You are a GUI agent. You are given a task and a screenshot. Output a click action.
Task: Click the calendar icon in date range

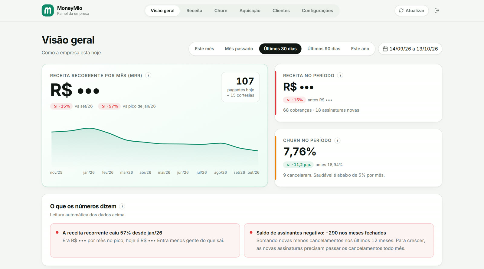click(385, 49)
